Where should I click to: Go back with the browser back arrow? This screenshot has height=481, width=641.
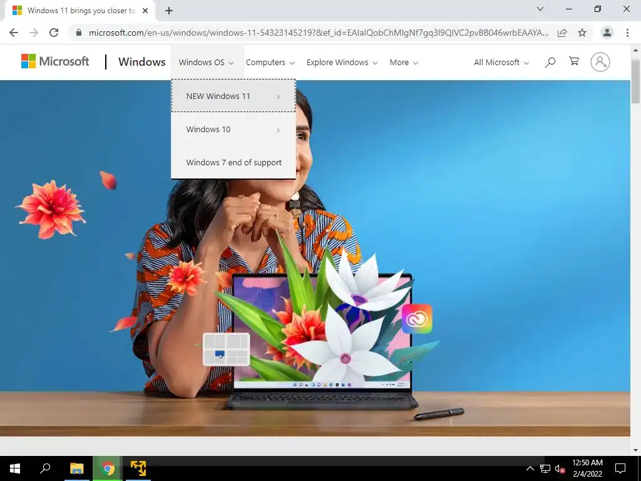tap(14, 33)
